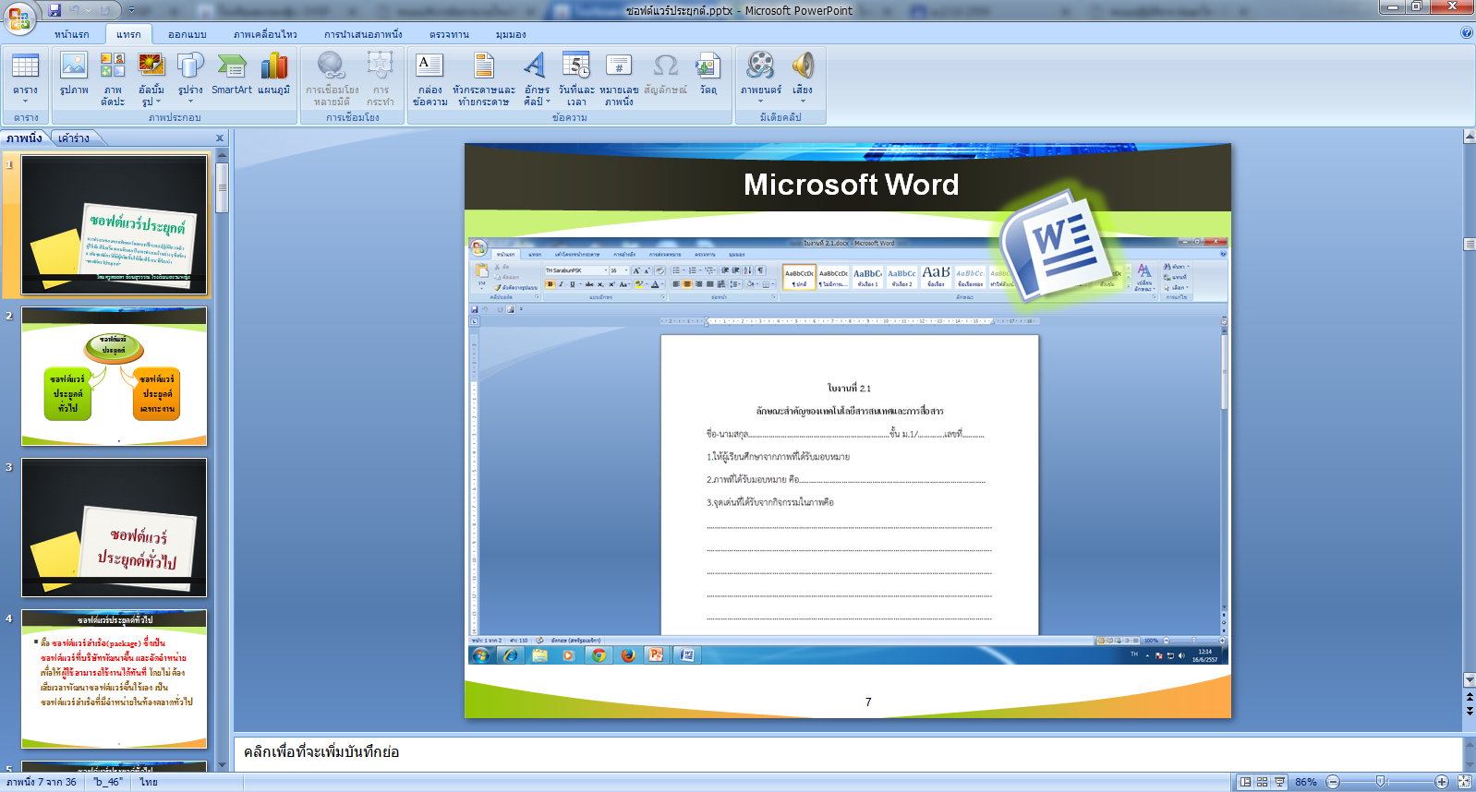Undo the last action in quick access toolbar
1476x792 pixels.
76,10
